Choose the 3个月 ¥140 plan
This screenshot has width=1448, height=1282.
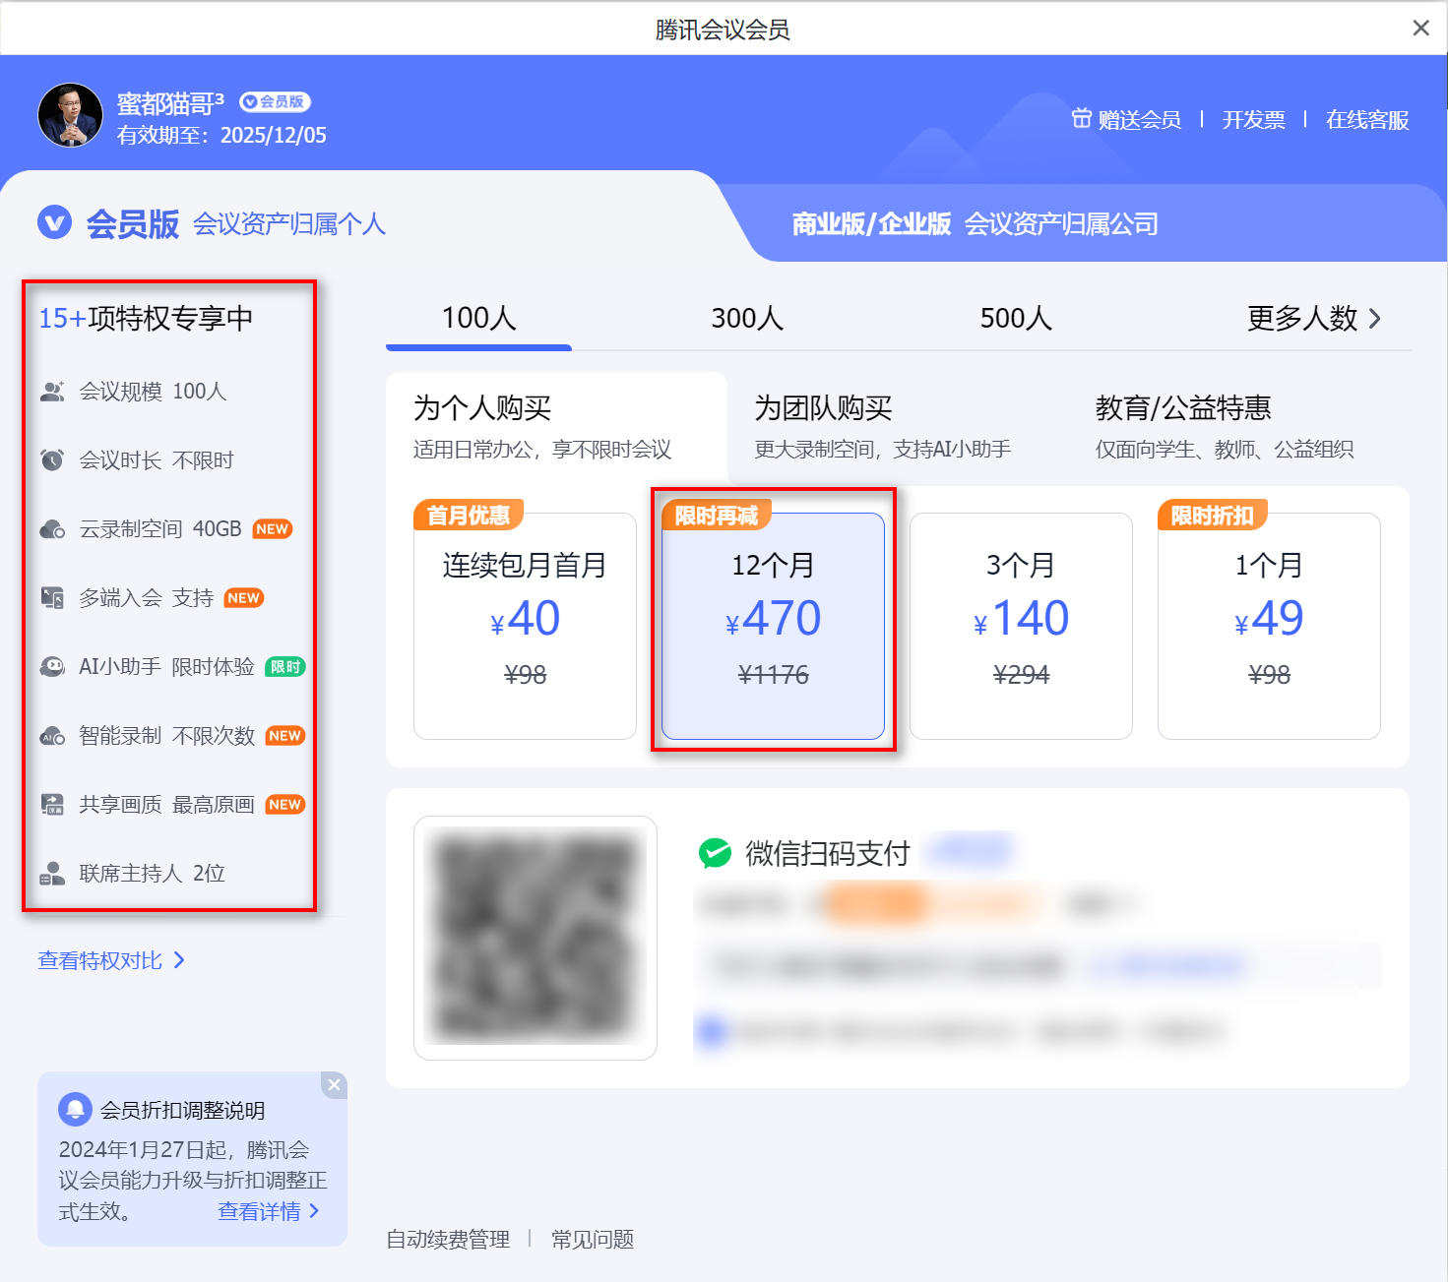[1021, 626]
